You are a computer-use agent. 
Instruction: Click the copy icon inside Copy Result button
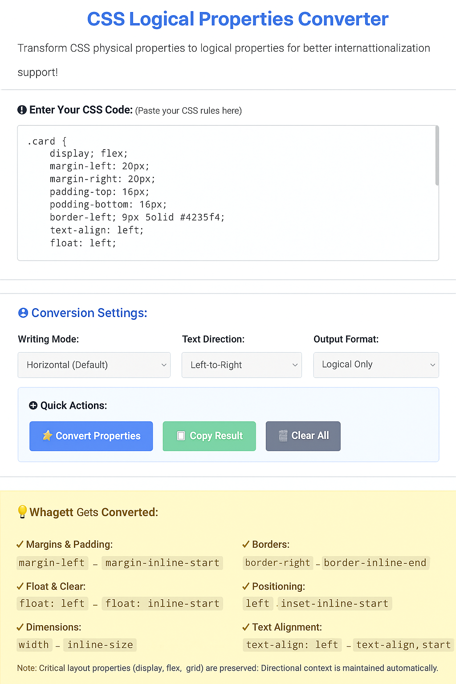click(x=181, y=436)
